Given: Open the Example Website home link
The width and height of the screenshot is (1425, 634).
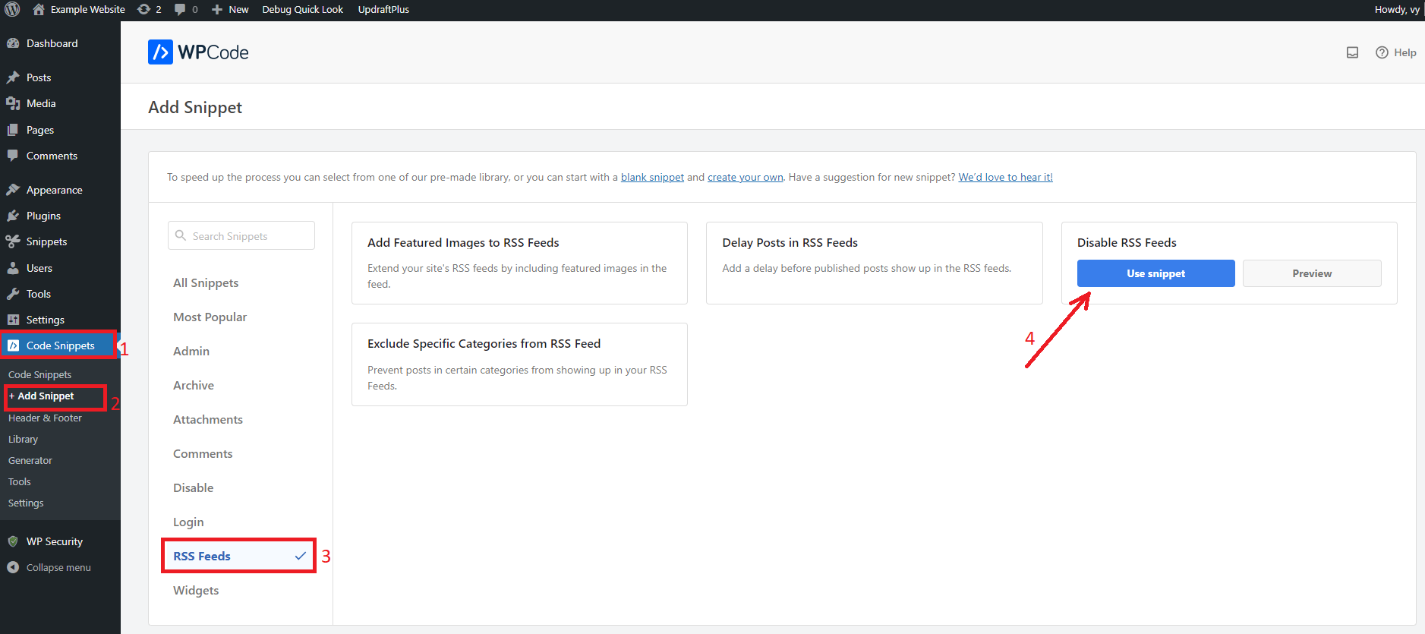Looking at the screenshot, I should pos(79,9).
